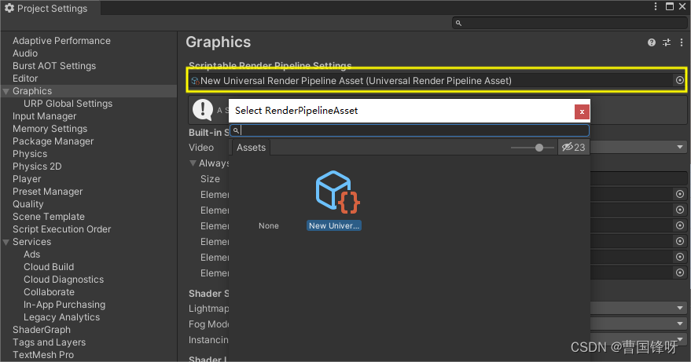This screenshot has width=691, height=362.
Task: Open TextMesh Pro settings
Action: [43, 355]
